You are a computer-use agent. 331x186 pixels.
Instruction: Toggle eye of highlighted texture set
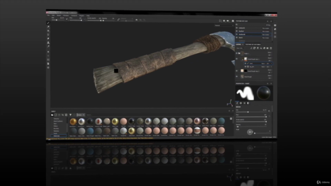pos(237,34)
